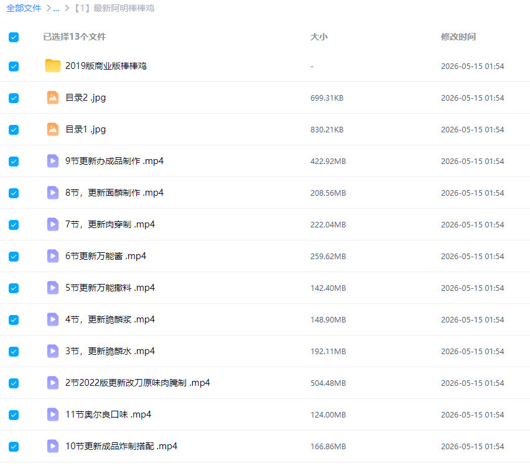Uncheck the 2019版商业版棒棒鸡 folder checkbox
Screen dimensions: 530x466
click(x=14, y=66)
